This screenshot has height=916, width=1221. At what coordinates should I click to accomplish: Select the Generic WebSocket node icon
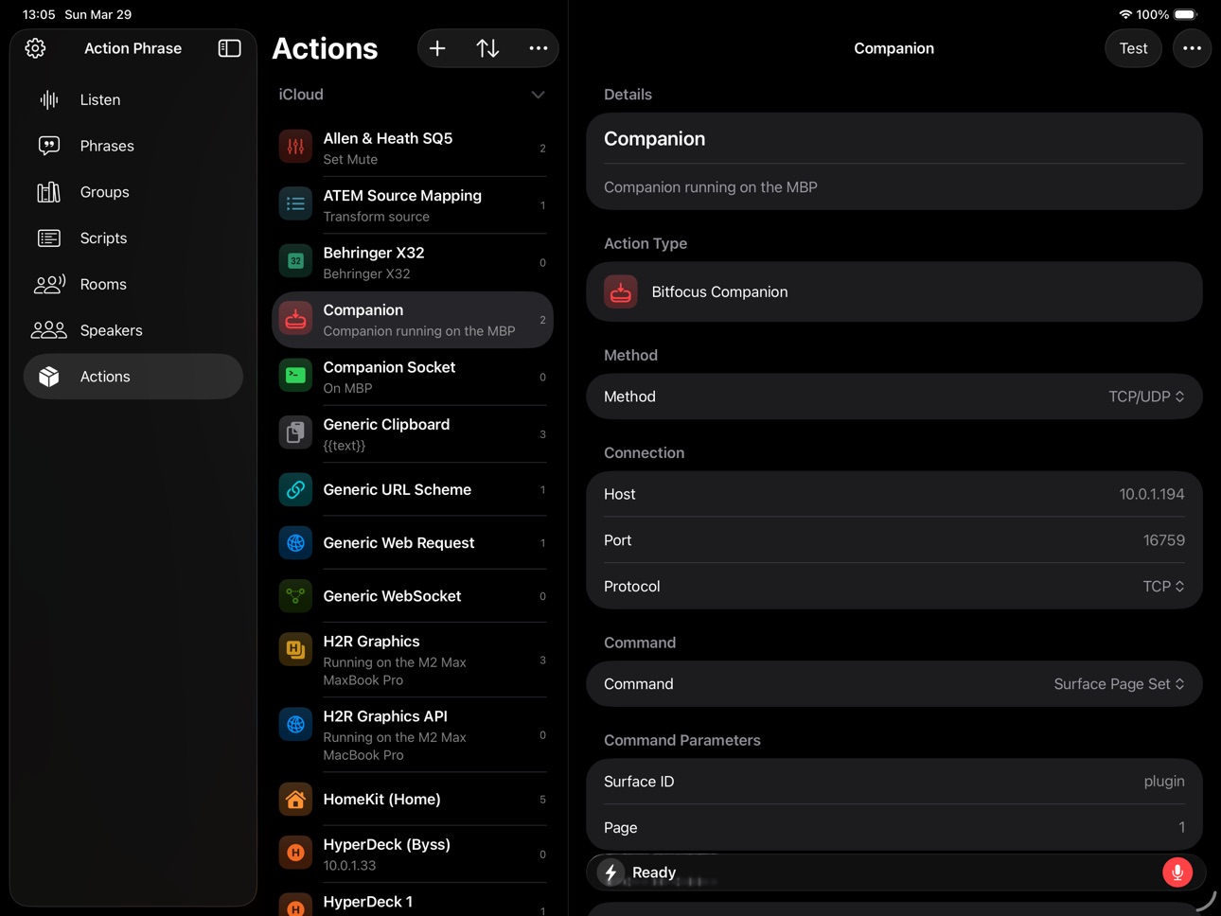[x=295, y=596]
